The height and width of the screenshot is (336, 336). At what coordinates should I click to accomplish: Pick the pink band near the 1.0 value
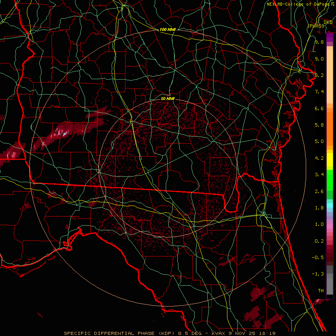(330, 226)
